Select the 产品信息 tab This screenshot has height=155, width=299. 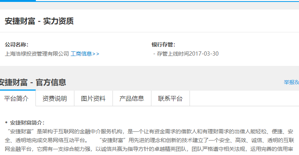[132, 98]
